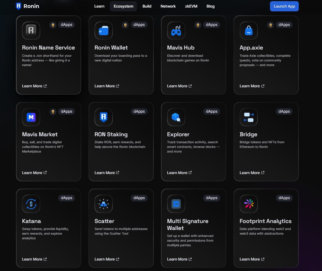
Task: Click the Katana card title
Action: (x=31, y=221)
